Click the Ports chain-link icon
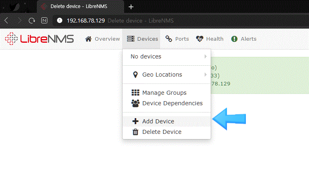309x177 pixels. click(x=169, y=39)
